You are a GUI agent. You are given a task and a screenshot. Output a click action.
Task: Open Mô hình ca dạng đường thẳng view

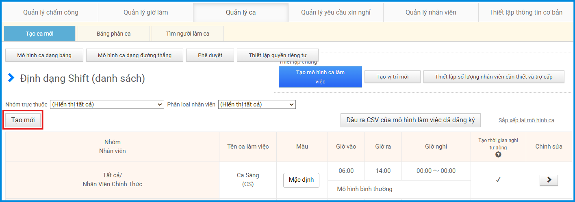(135, 55)
